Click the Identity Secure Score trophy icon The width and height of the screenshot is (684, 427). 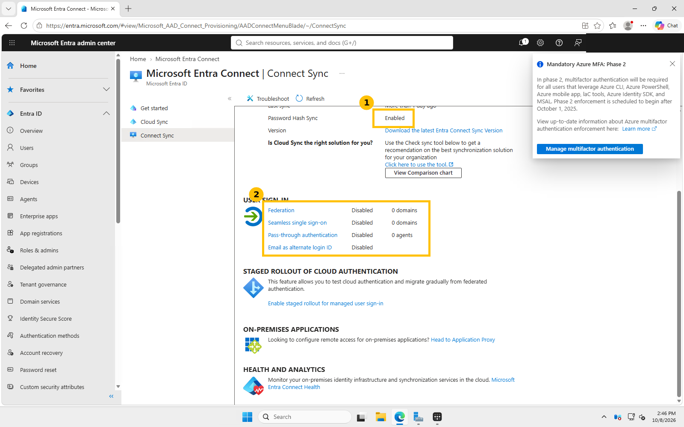pos(10,319)
